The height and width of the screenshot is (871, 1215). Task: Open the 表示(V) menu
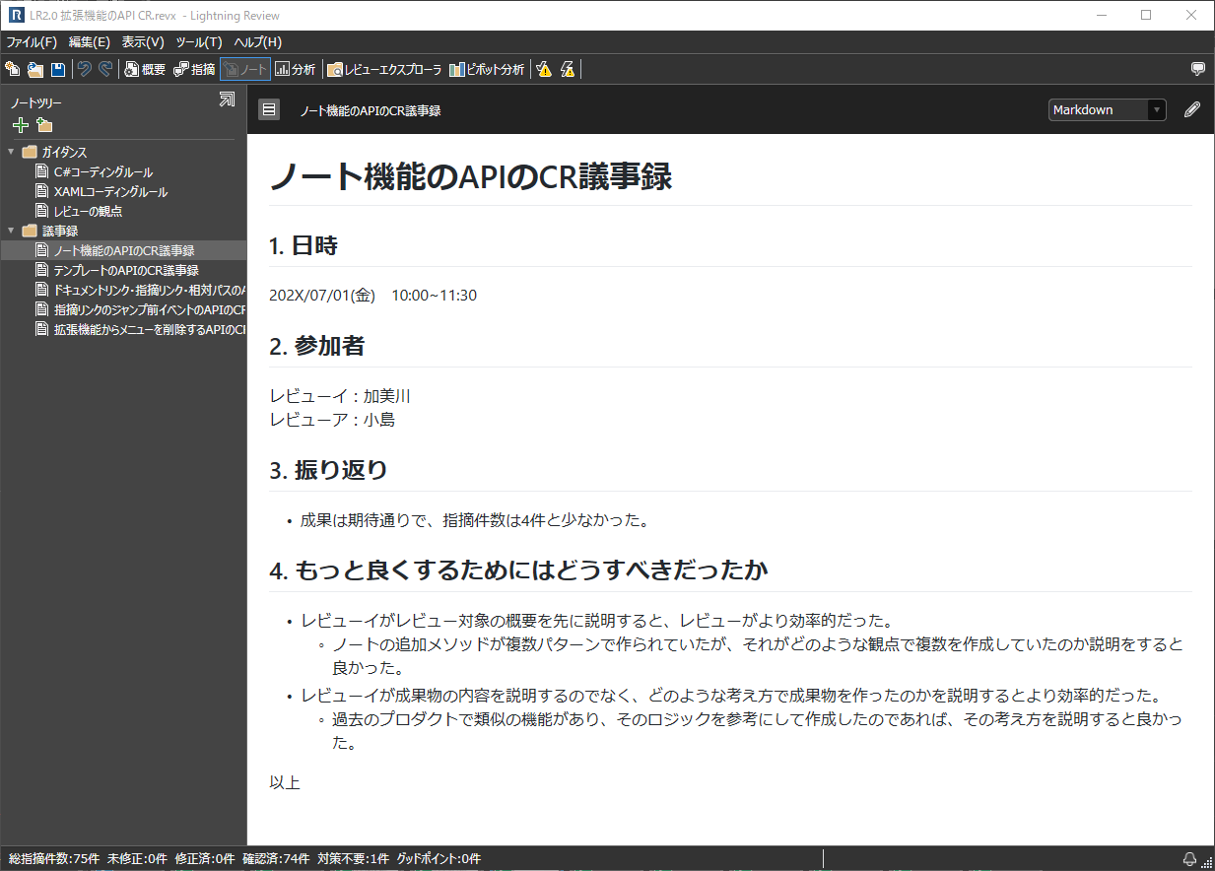point(143,42)
